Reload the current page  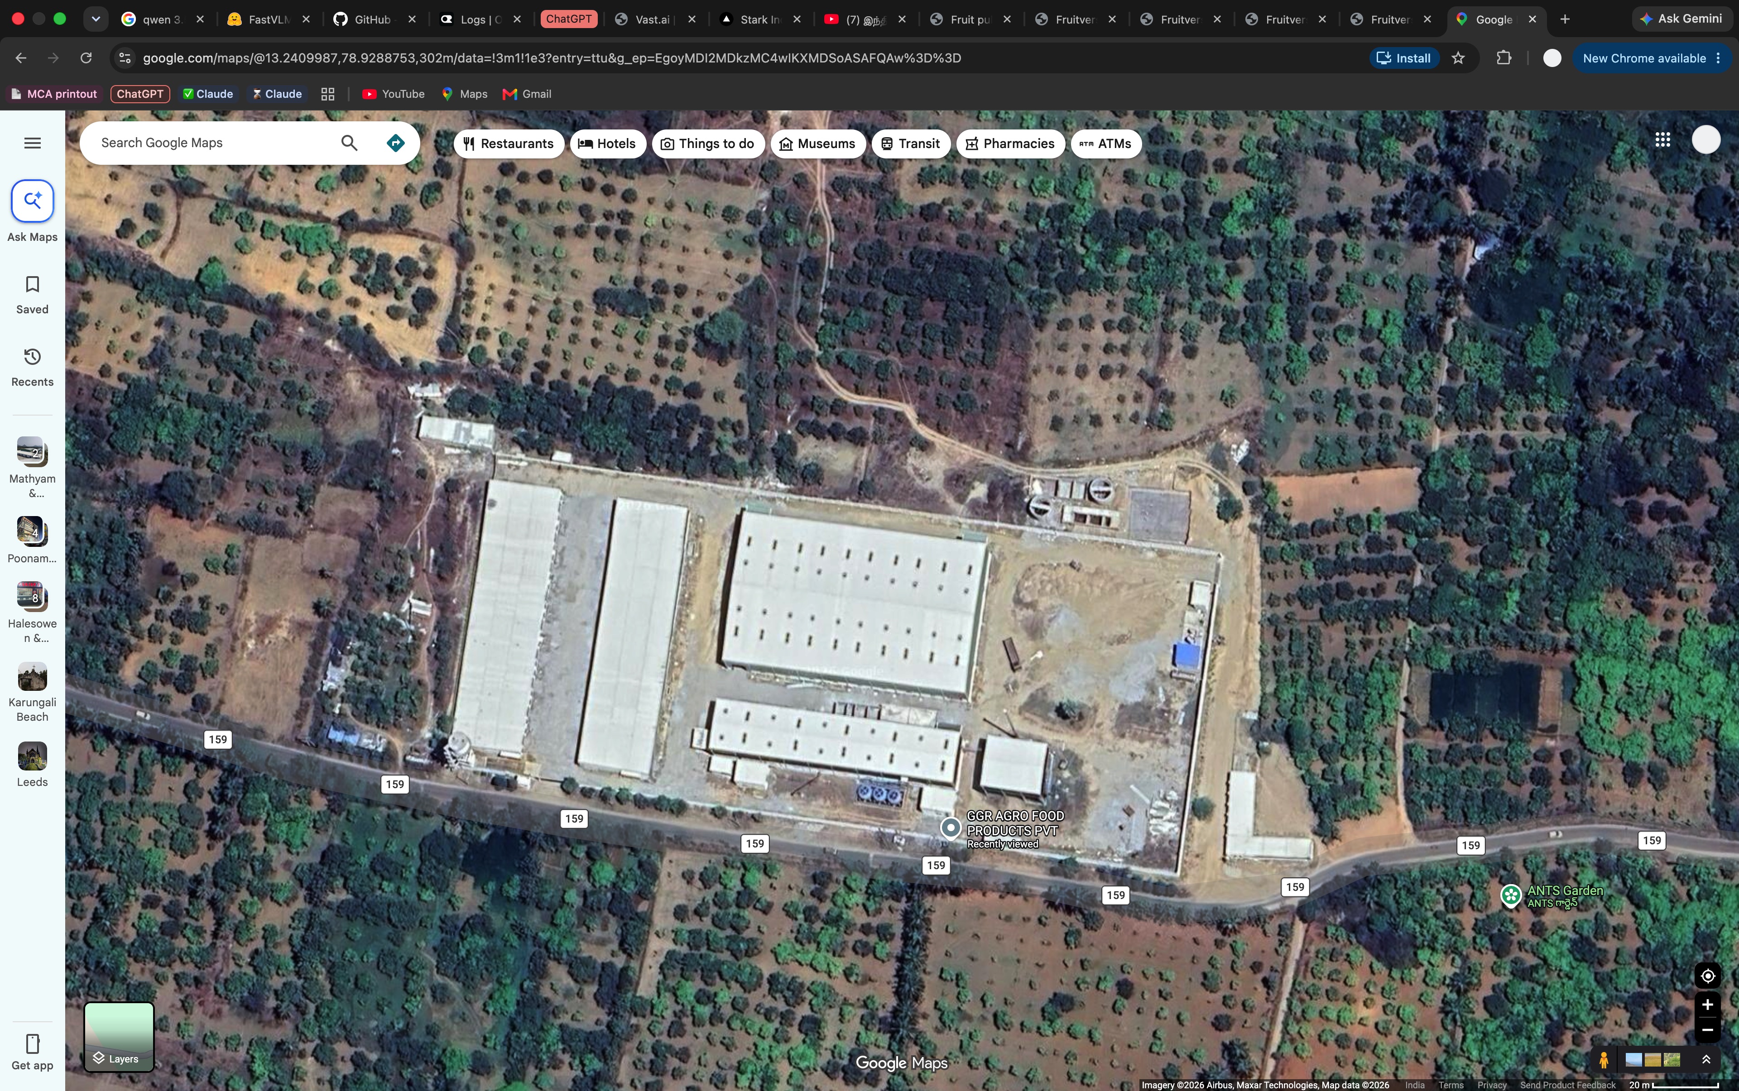[x=86, y=58]
